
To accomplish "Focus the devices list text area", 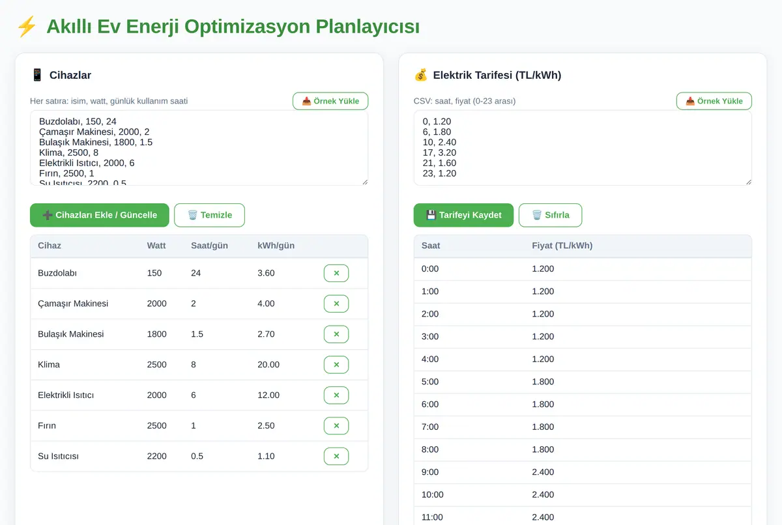I will coord(199,148).
